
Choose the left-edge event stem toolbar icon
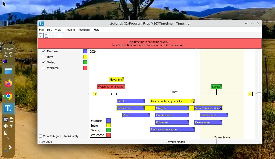pyautogui.click(x=54, y=36)
